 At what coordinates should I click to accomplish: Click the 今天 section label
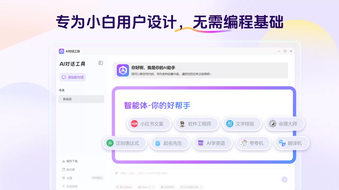[62, 90]
